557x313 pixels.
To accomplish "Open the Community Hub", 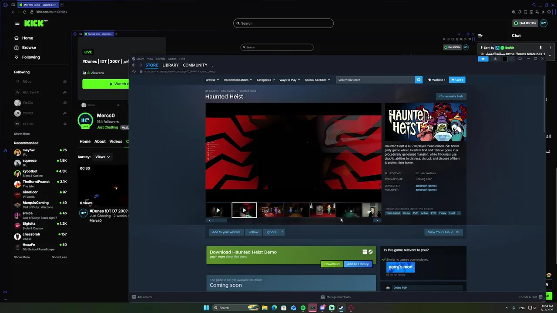I will [451, 96].
